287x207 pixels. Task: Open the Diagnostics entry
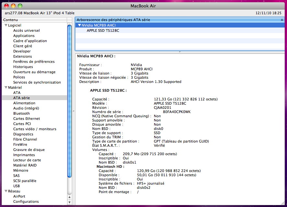click(x=23, y=134)
